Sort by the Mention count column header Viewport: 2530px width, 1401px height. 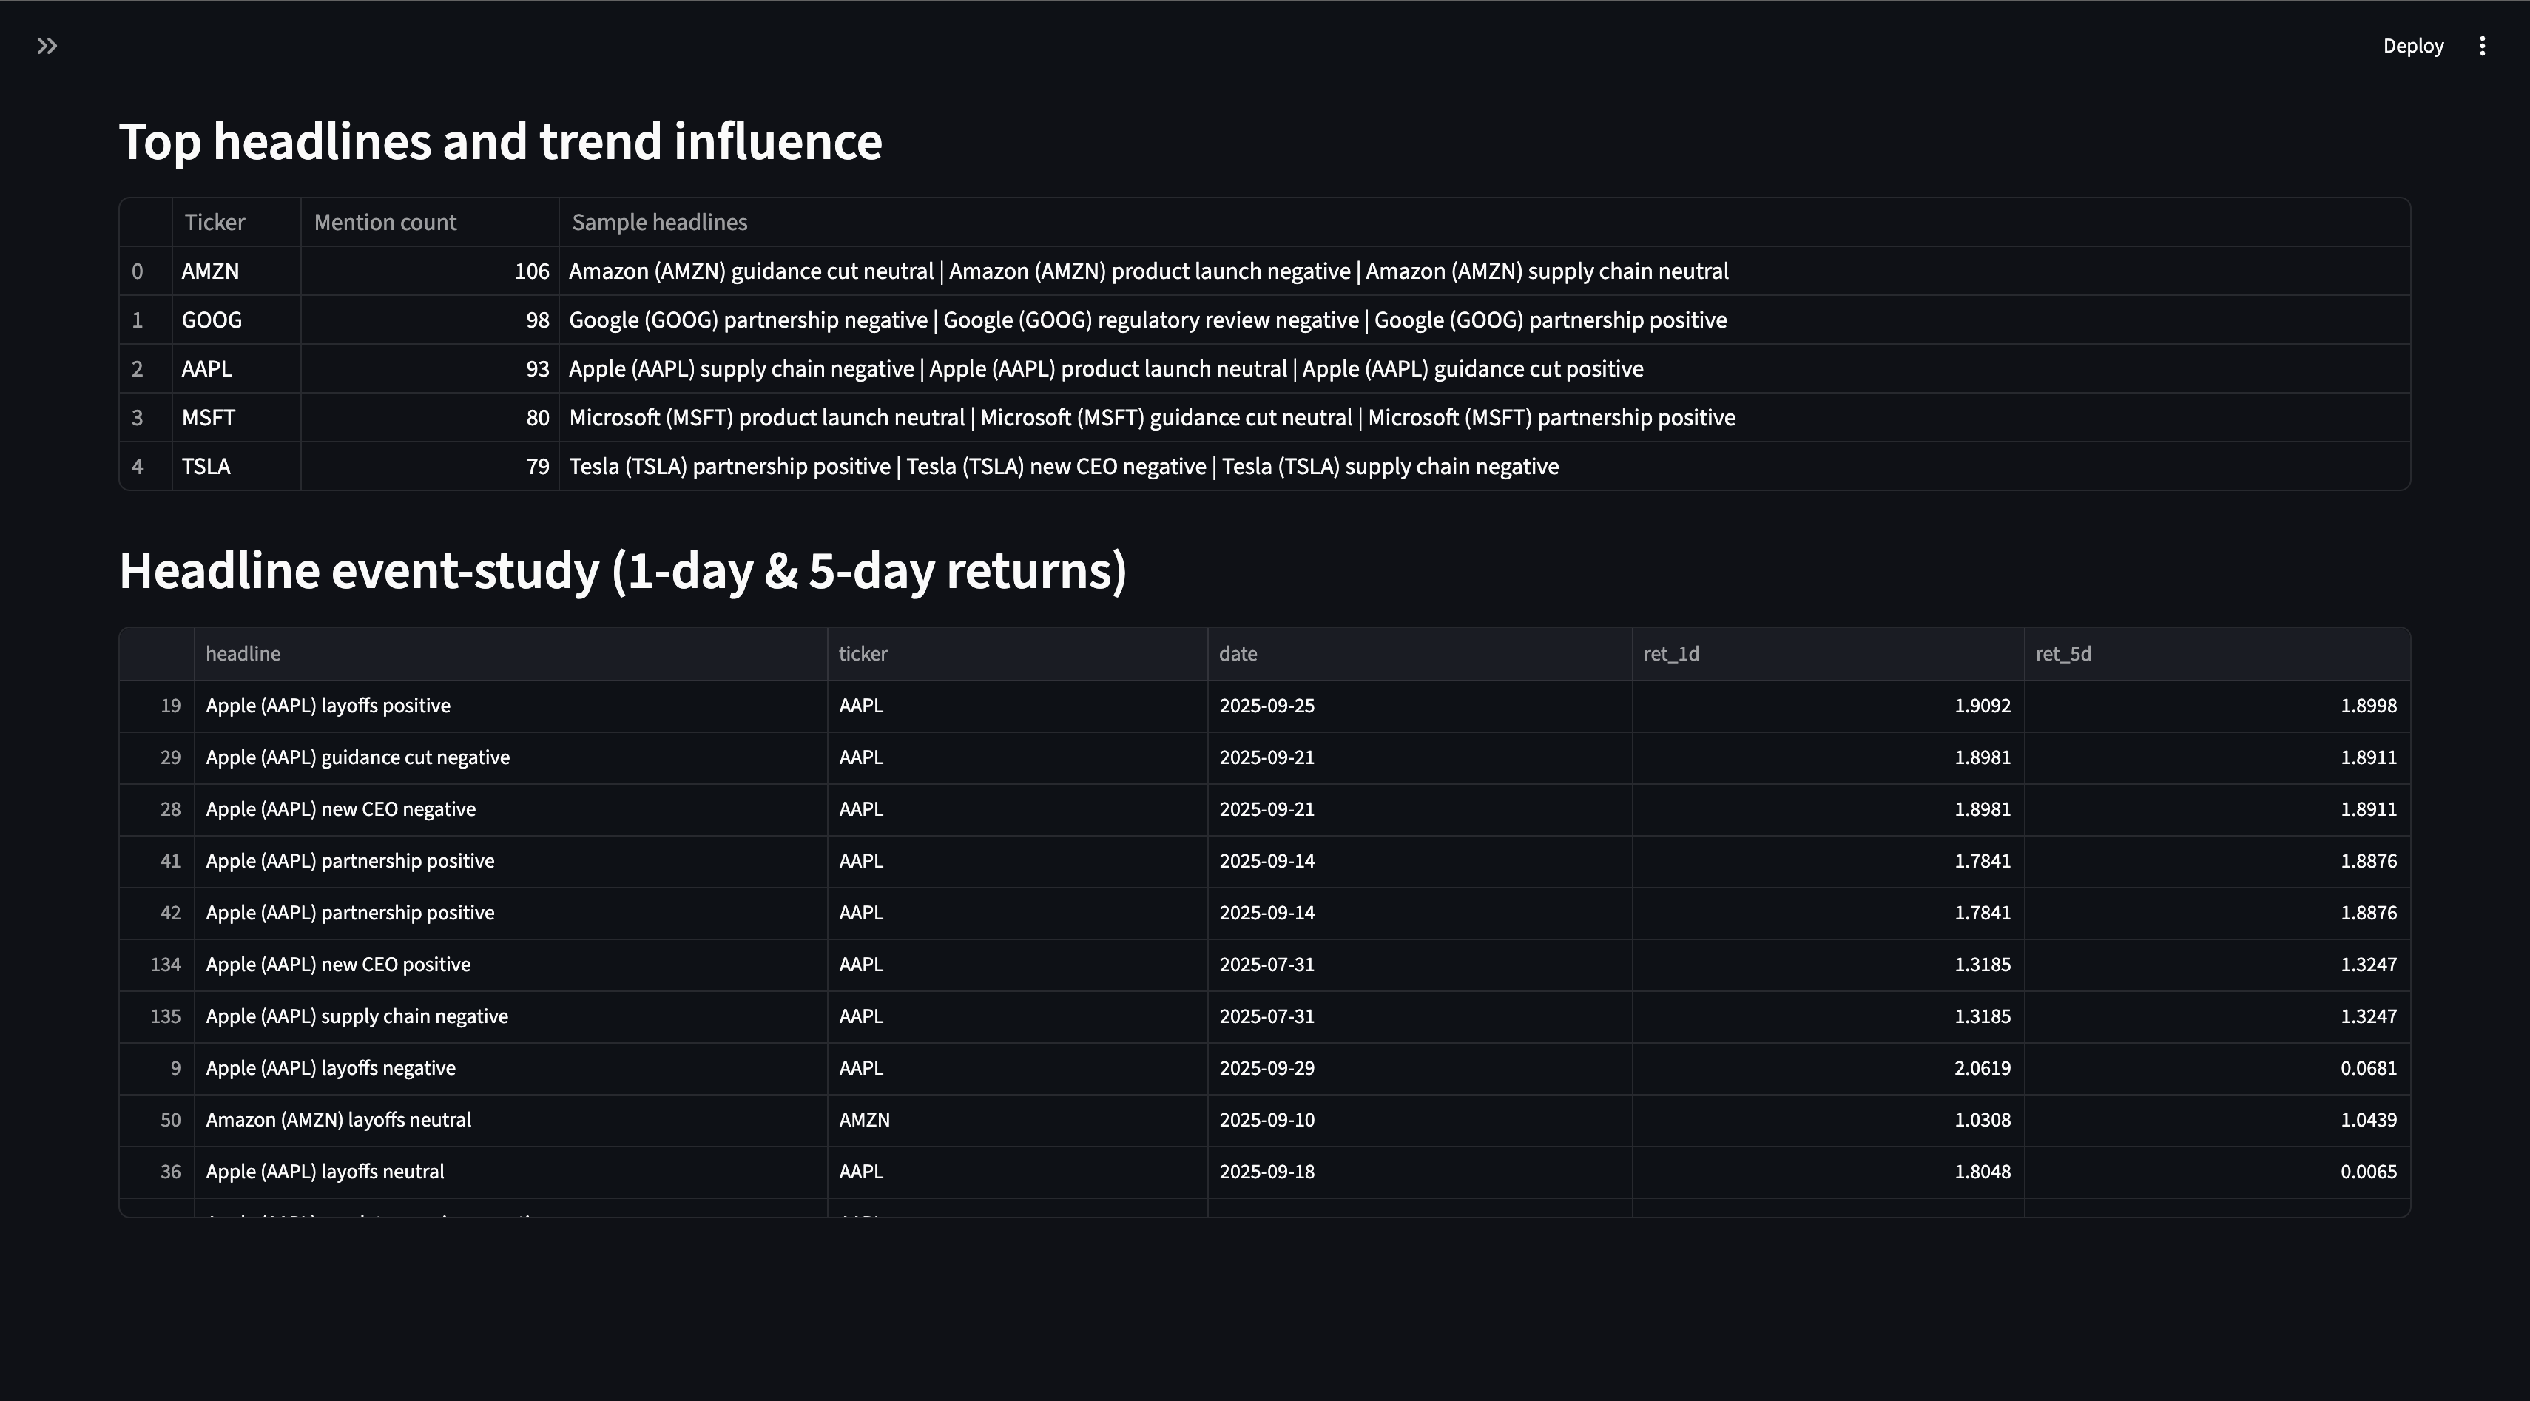385,223
